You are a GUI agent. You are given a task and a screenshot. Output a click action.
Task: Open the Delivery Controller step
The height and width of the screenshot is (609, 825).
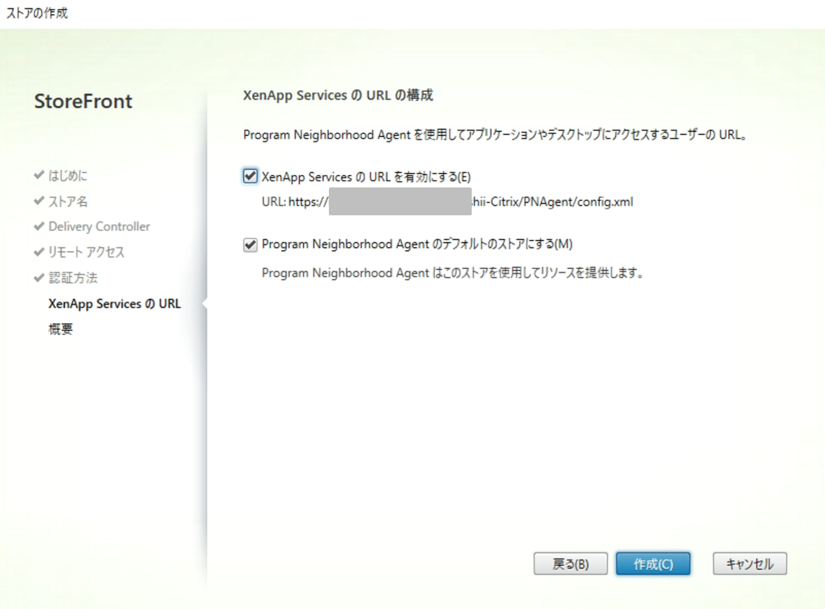pyautogui.click(x=99, y=226)
